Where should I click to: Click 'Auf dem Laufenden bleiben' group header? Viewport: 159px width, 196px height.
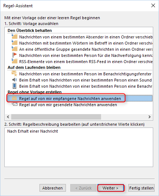tap(34, 67)
